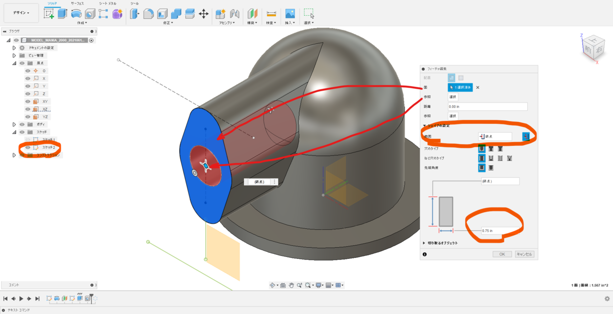Viewport: 613px width, 314px height.
Task: Select the Shell tool icon
Action: pos(162,14)
